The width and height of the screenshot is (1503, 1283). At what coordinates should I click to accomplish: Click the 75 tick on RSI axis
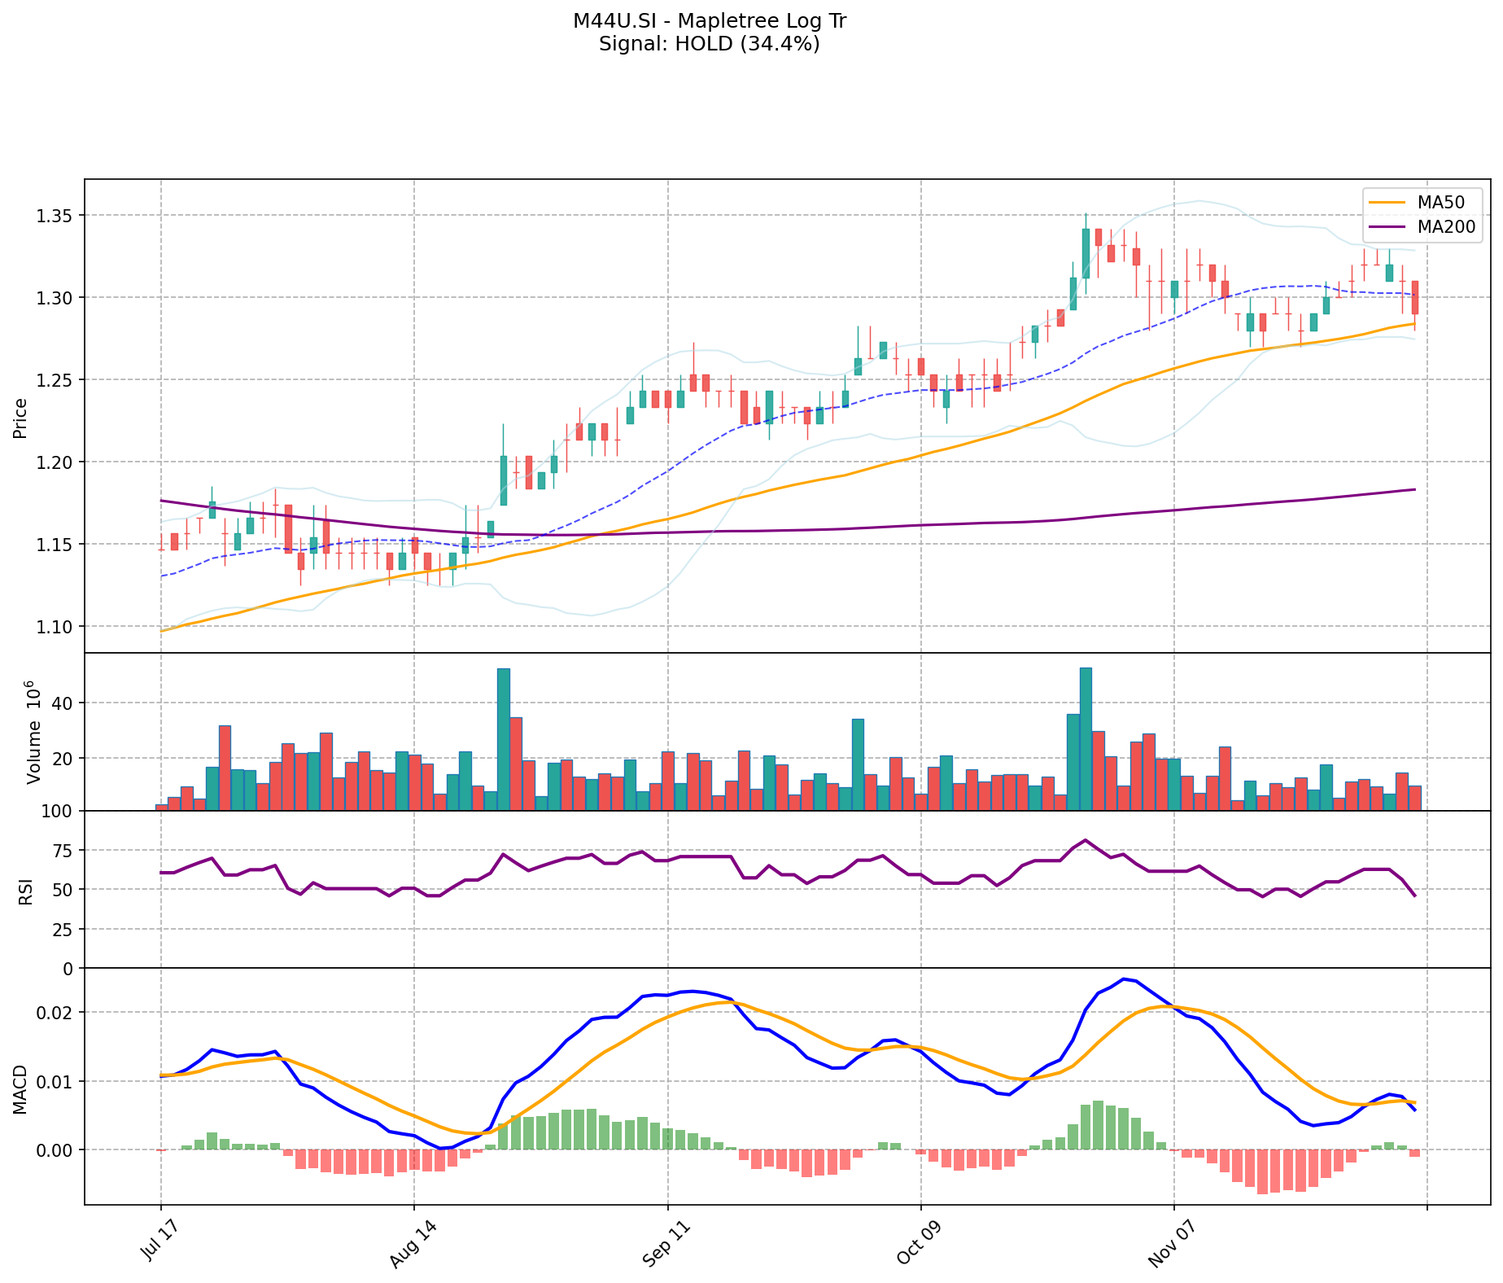[x=62, y=851]
